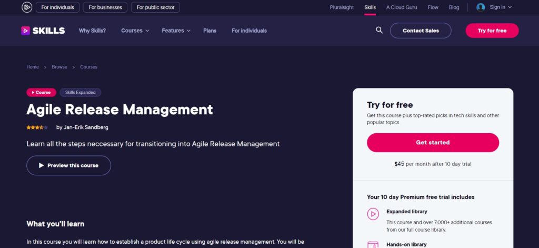
Task: Go to Home breadcrumb
Action: (x=33, y=67)
